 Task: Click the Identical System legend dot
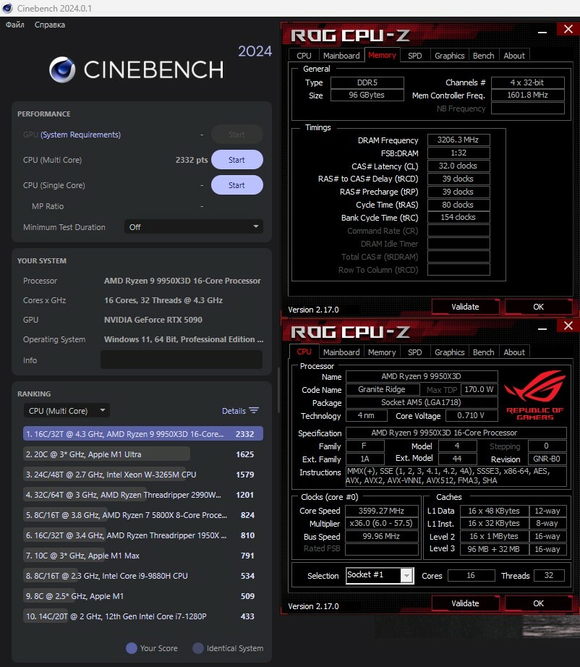tap(198, 648)
